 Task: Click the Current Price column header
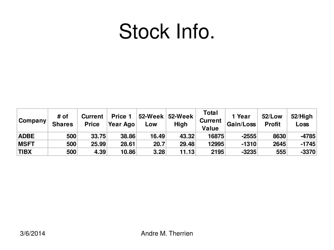tap(92, 120)
